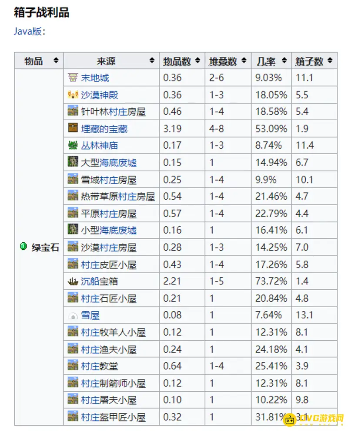
Task: Click the shipwreck icon beside 沉船宝箱
Action: pyautogui.click(x=73, y=281)
